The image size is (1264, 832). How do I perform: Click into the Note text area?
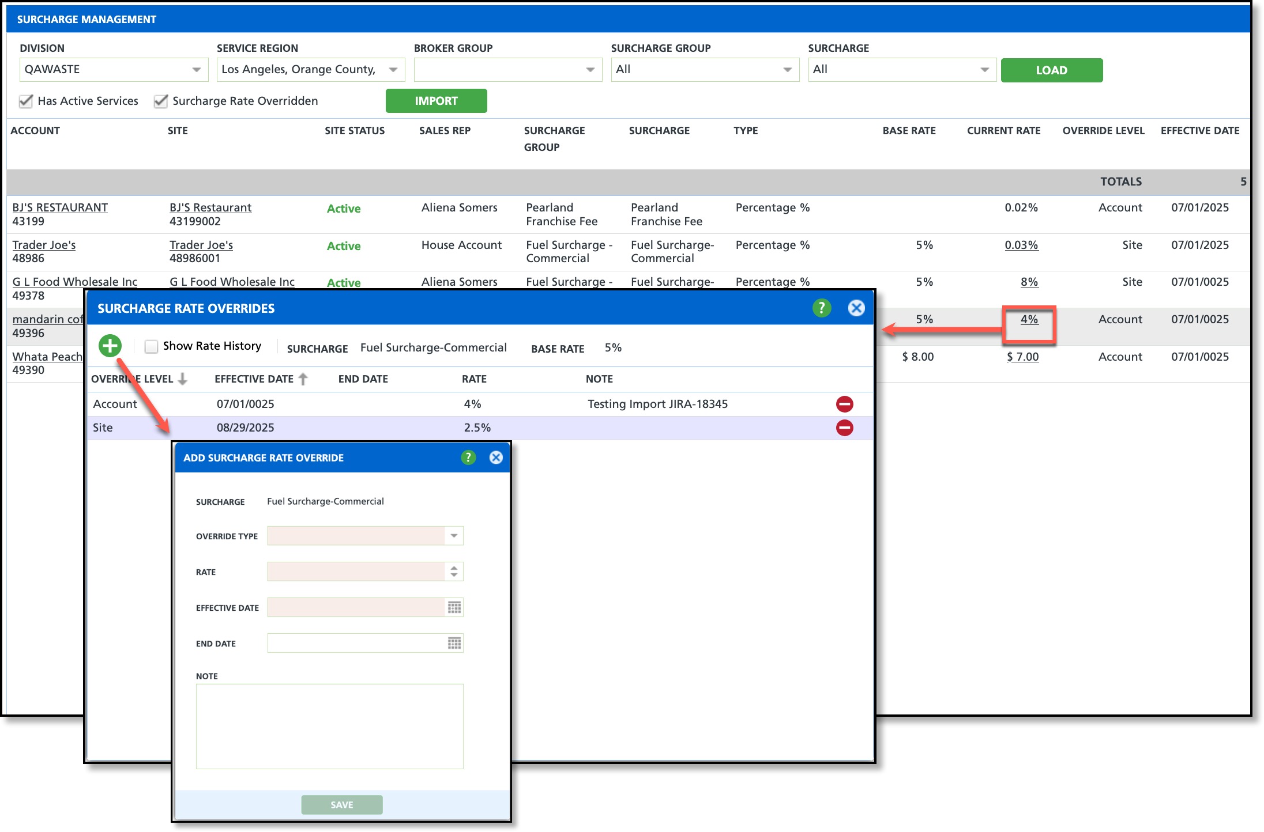pyautogui.click(x=329, y=726)
